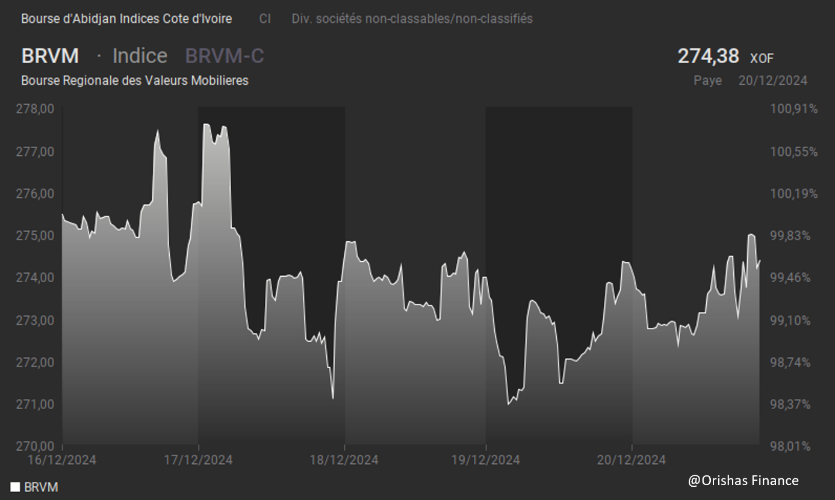The width and height of the screenshot is (835, 500).
Task: Click the BRVM legend label
Action: (41, 487)
